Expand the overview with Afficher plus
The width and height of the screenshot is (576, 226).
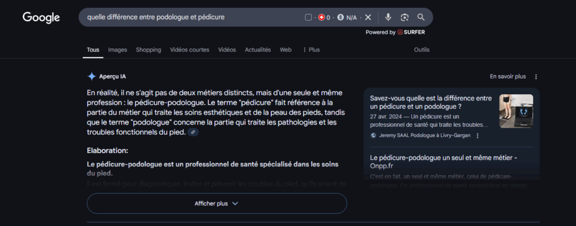[x=217, y=204]
